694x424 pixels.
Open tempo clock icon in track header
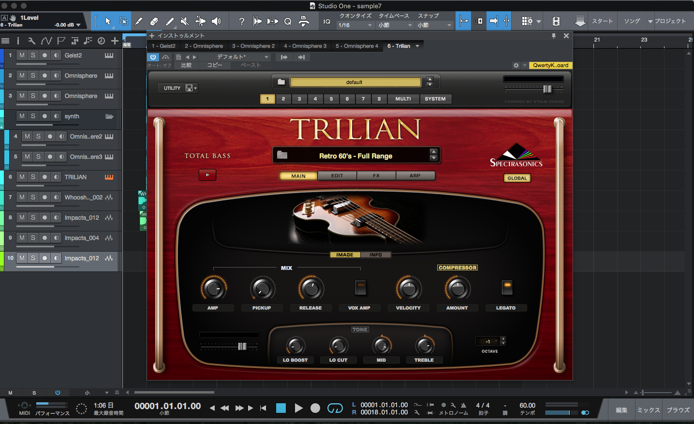101,41
